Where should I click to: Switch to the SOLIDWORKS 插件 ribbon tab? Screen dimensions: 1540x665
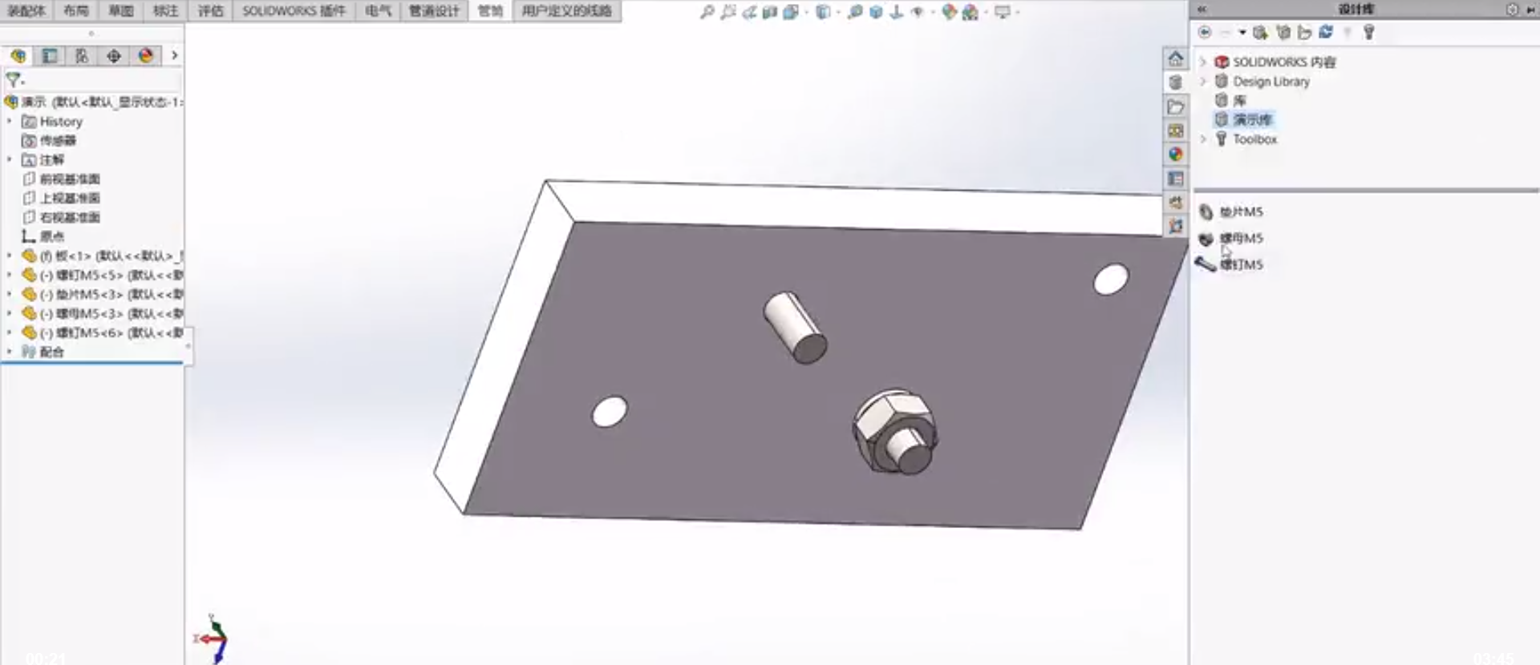click(294, 10)
